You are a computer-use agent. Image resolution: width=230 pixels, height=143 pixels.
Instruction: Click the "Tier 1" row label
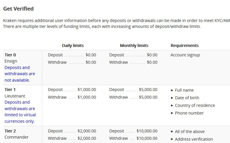(10, 90)
